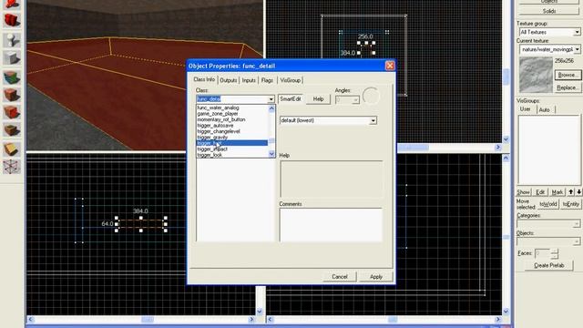Select the Clipping tool
This screenshot has width=583, height=328.
click(x=12, y=149)
